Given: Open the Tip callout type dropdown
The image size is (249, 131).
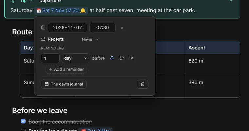Looking at the screenshot, I should [x=26, y=1].
